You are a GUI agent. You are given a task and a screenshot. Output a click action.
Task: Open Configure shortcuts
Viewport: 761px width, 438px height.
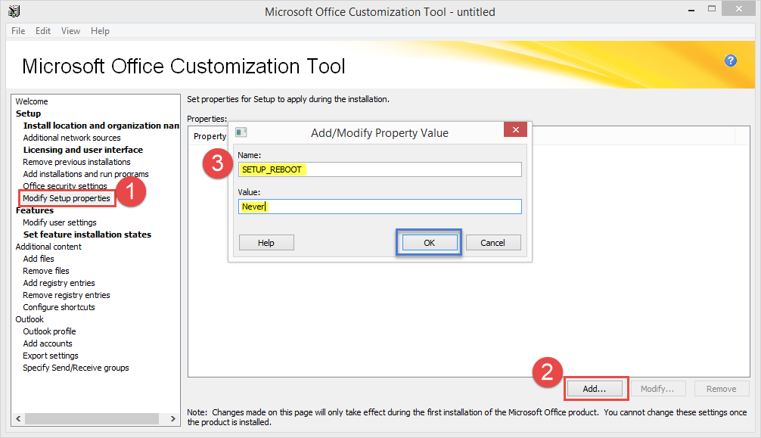tap(59, 307)
